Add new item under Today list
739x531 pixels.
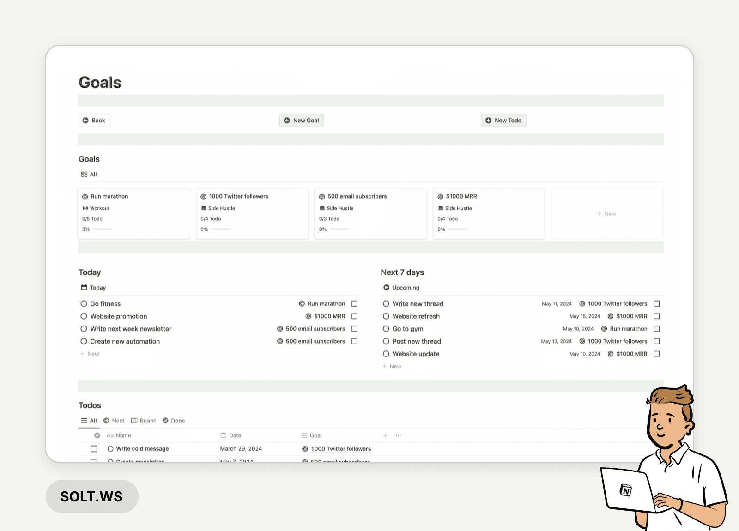(90, 354)
